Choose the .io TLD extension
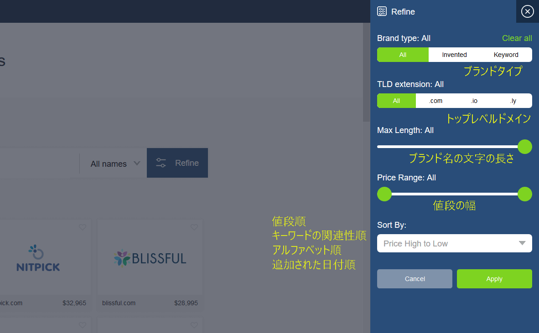This screenshot has width=539, height=333. [474, 101]
